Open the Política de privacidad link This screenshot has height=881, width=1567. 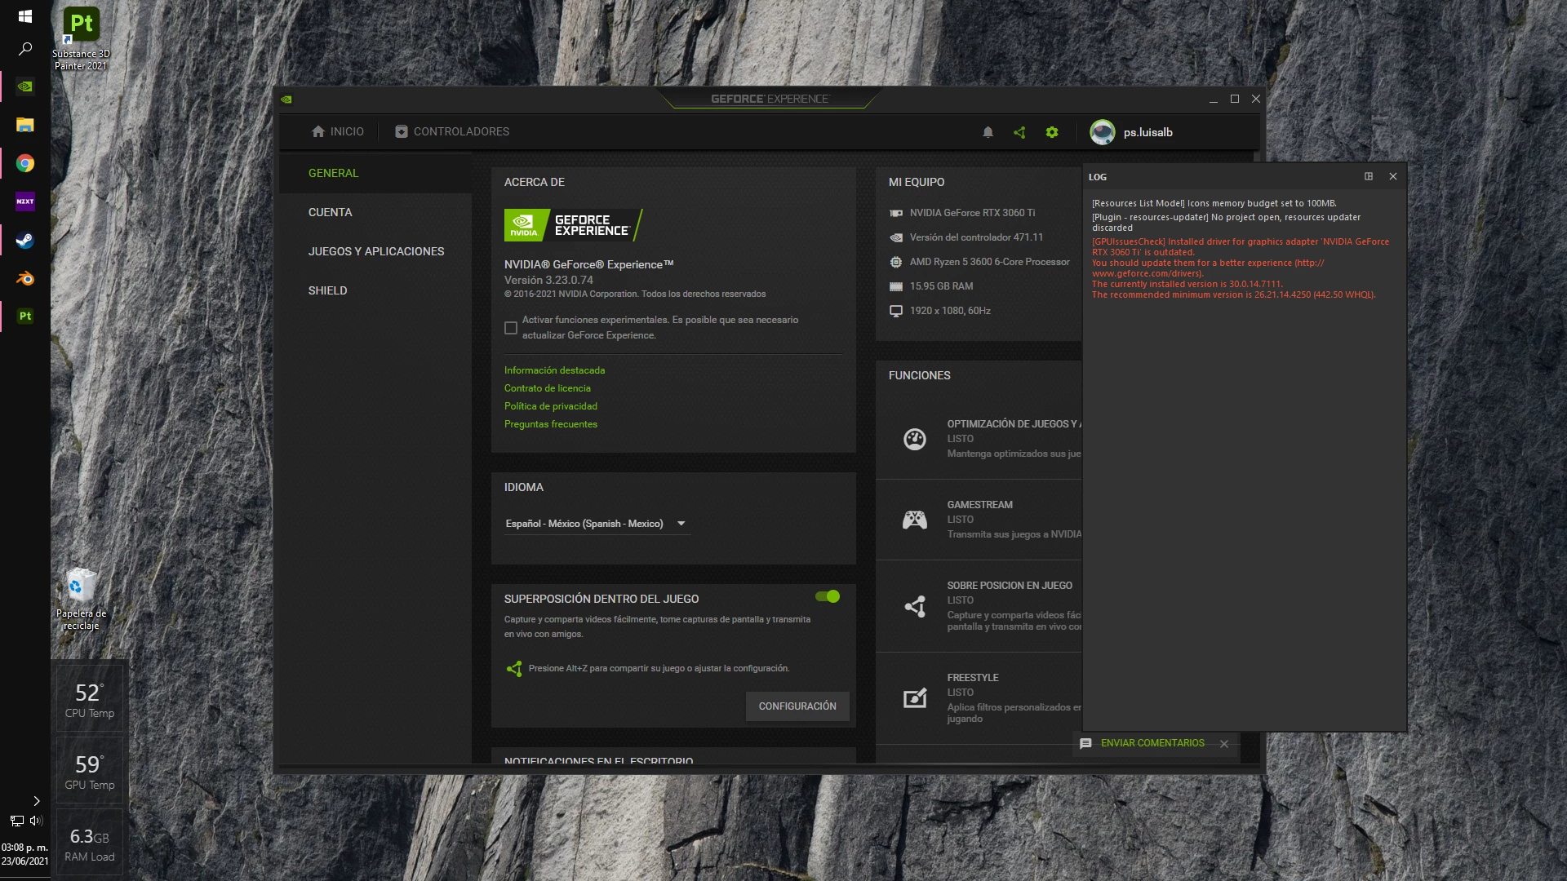coord(551,406)
